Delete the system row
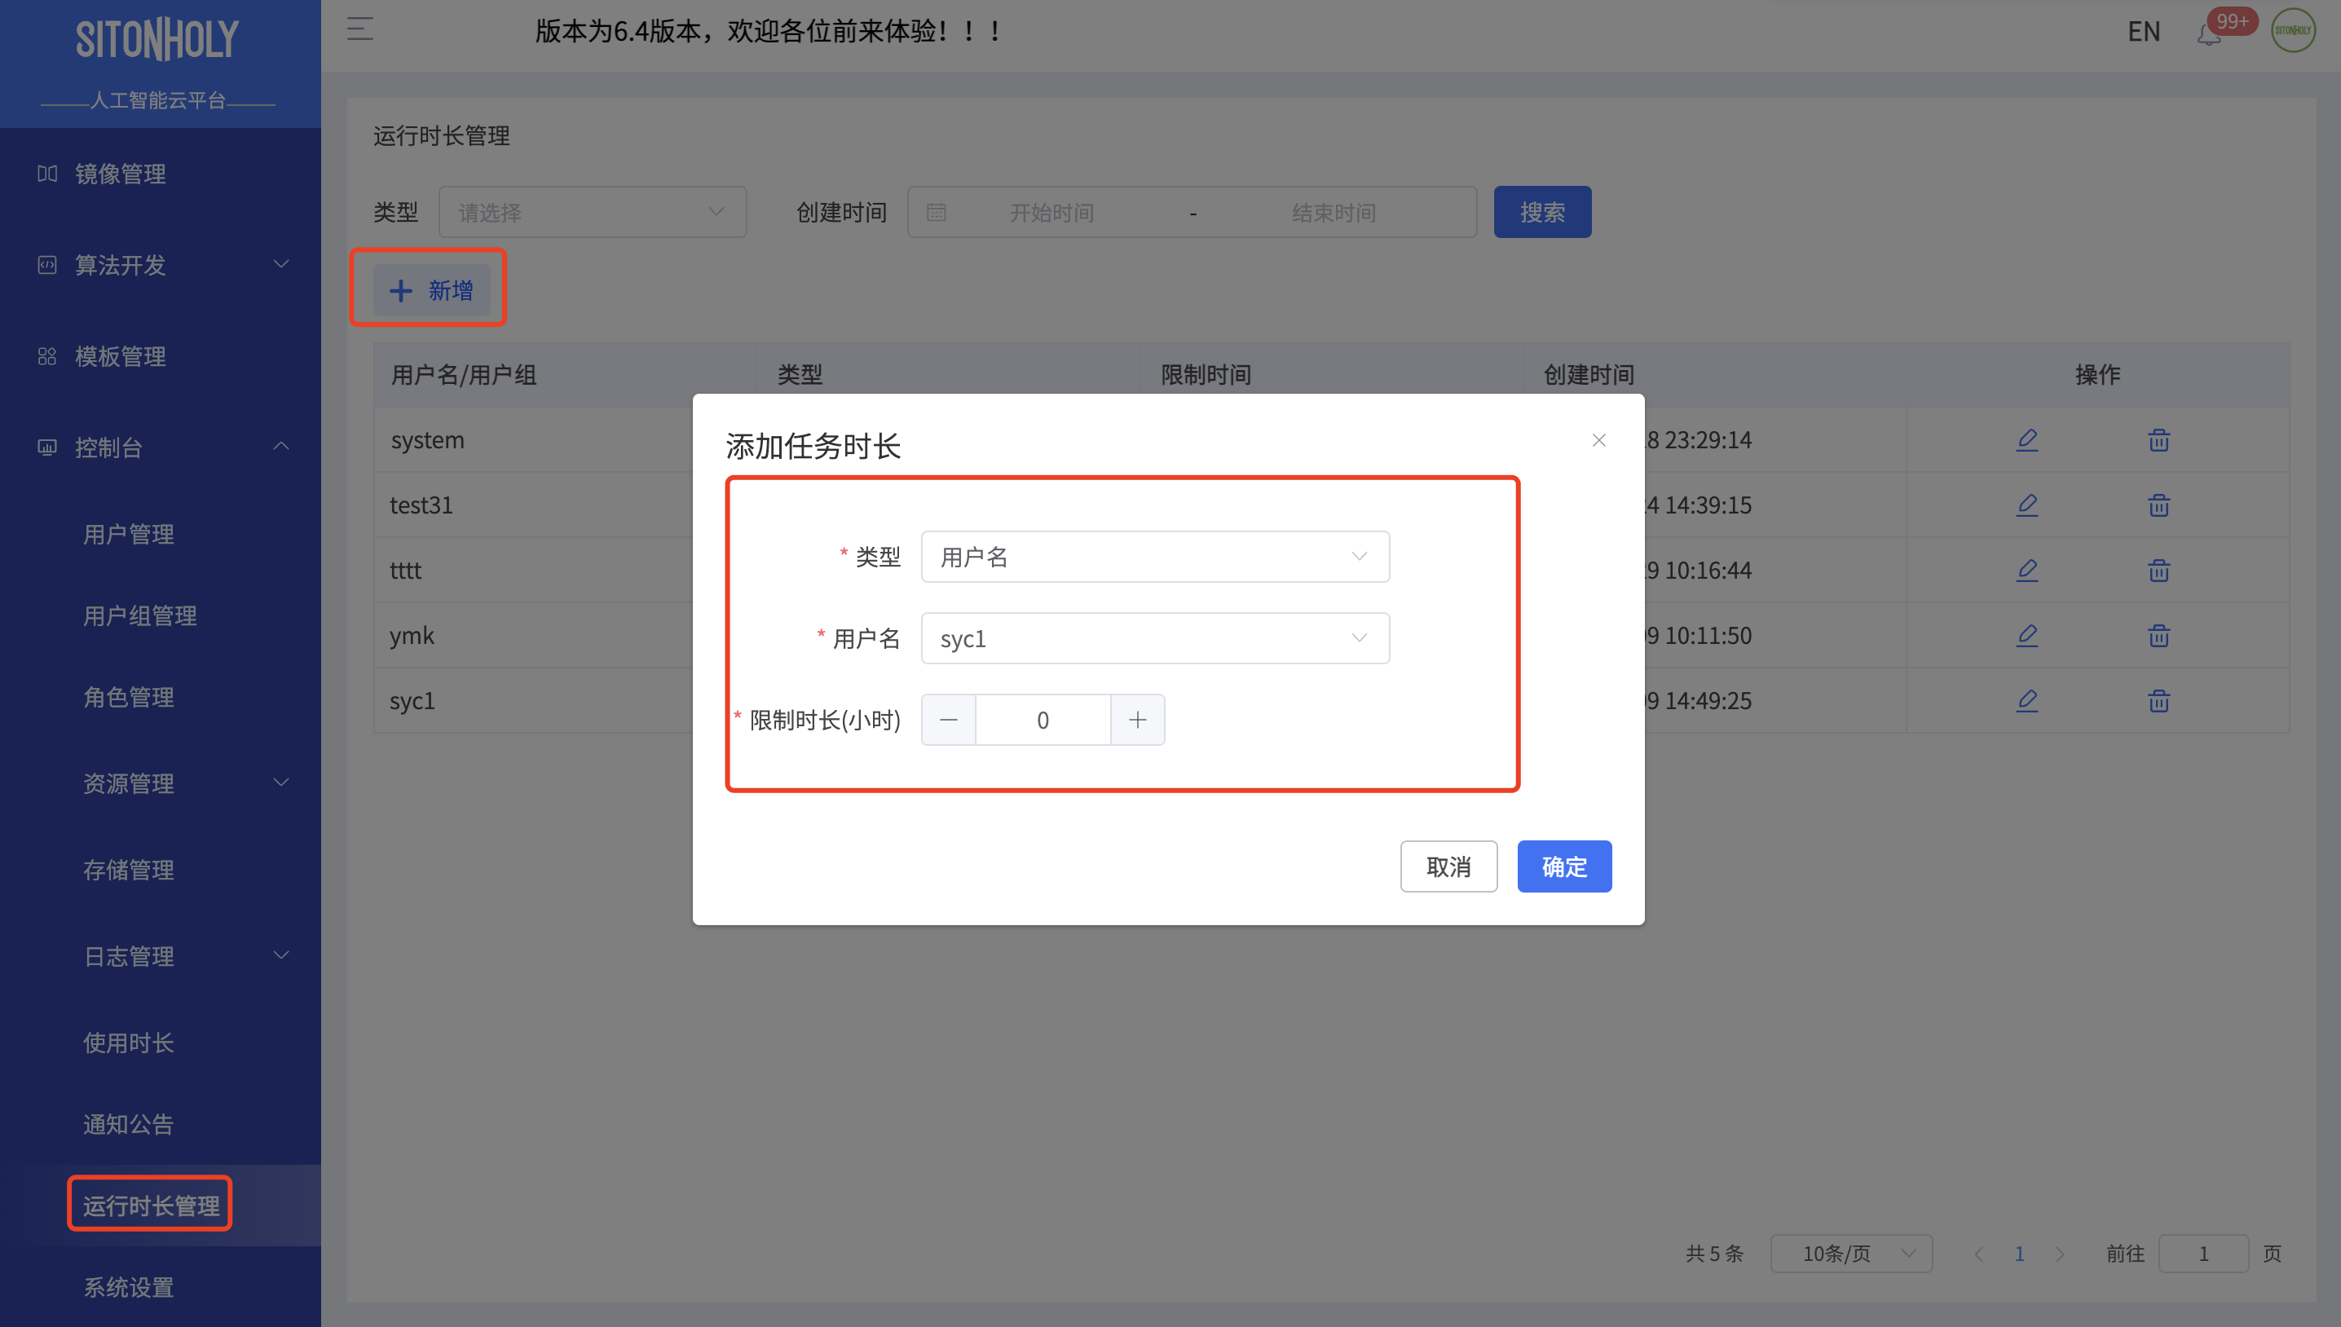 tap(2158, 440)
